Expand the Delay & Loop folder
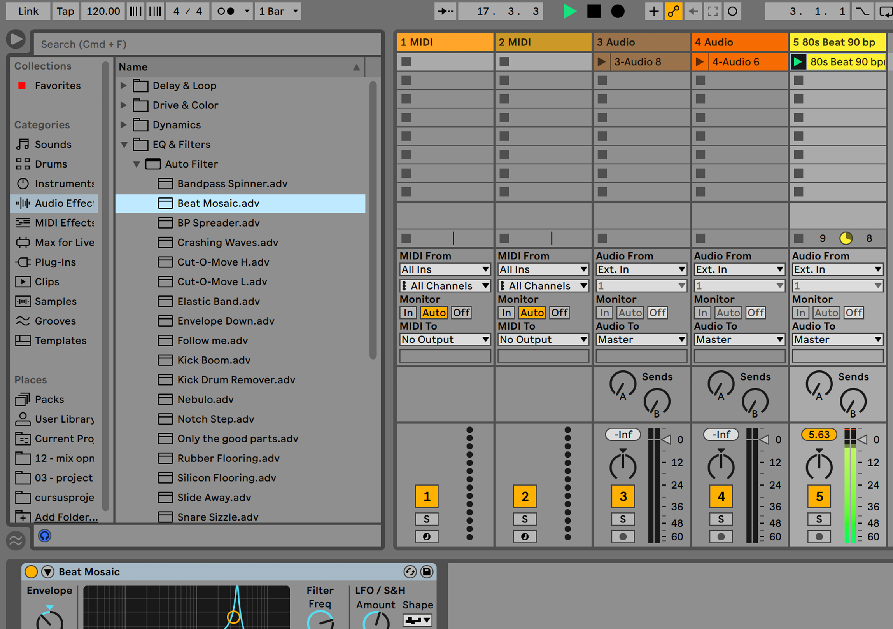Image resolution: width=893 pixels, height=629 pixels. pyautogui.click(x=124, y=86)
